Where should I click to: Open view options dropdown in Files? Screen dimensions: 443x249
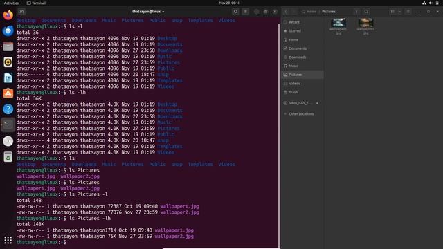[399, 12]
